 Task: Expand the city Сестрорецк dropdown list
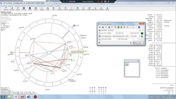pyautogui.click(x=139, y=36)
